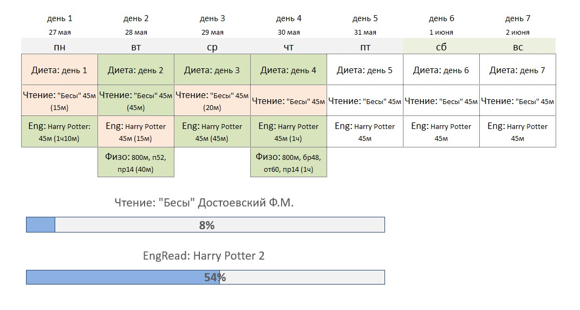Select the Физо cell containing п52

[136, 162]
